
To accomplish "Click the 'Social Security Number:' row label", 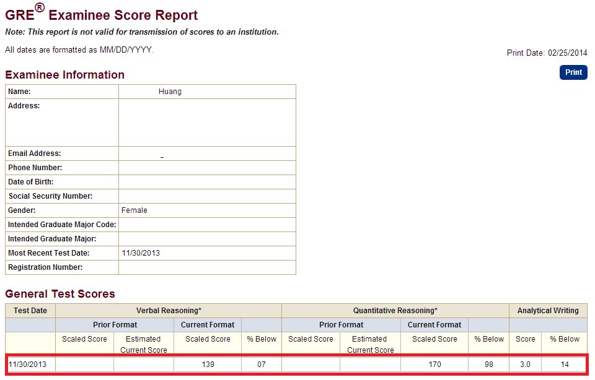I will click(50, 196).
